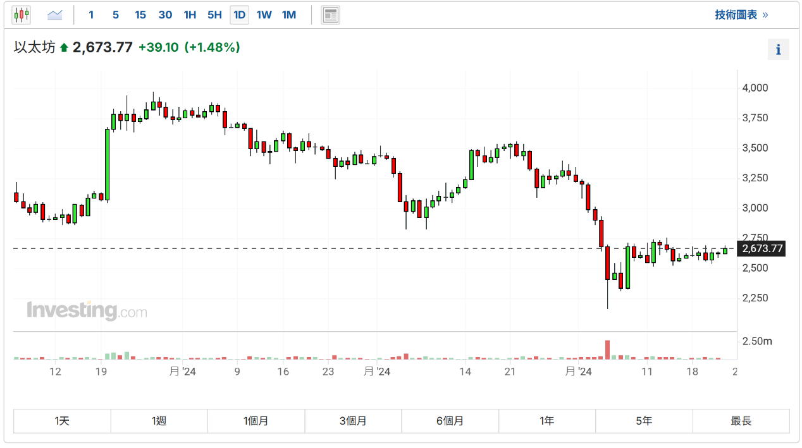Click the Investing.com watermark logo

coord(87,311)
